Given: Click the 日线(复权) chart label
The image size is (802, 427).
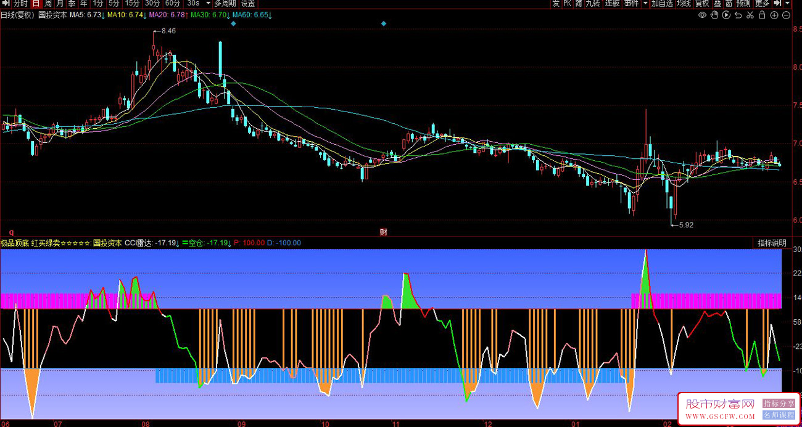Looking at the screenshot, I should pyautogui.click(x=18, y=15).
